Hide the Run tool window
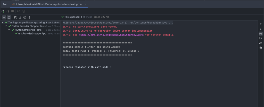Screen dimensions: 264x107 (260, 4)
